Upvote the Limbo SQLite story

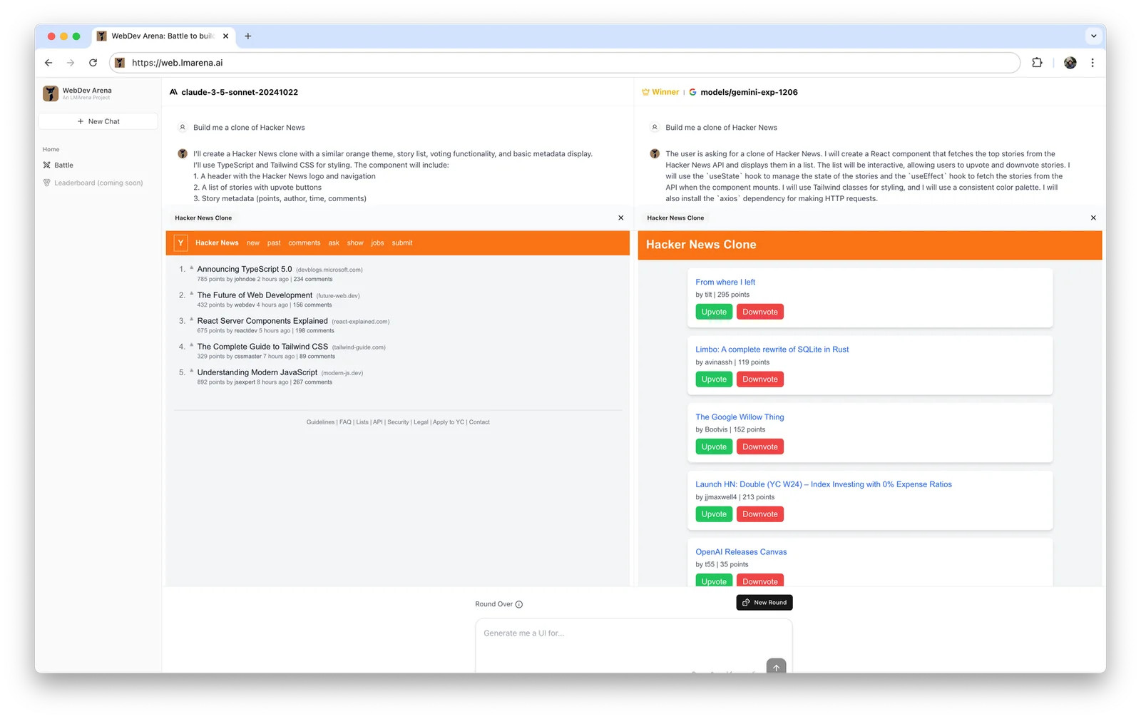(x=714, y=379)
